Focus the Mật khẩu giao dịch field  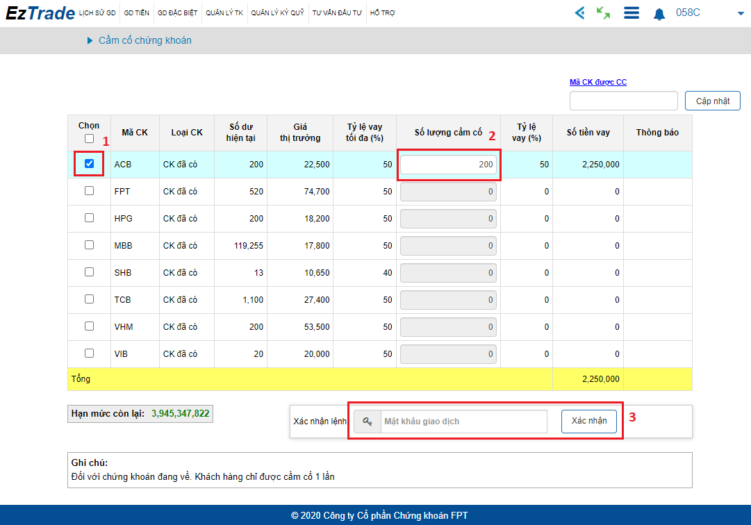pyautogui.click(x=463, y=422)
